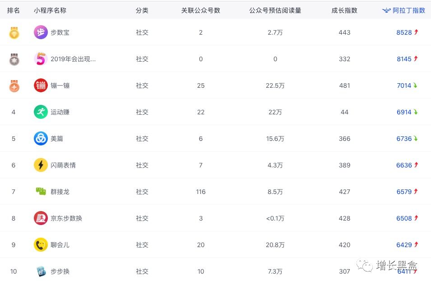Click the 步数宝 app icon
Image resolution: width=431 pixels, height=284 pixels.
pos(41,32)
